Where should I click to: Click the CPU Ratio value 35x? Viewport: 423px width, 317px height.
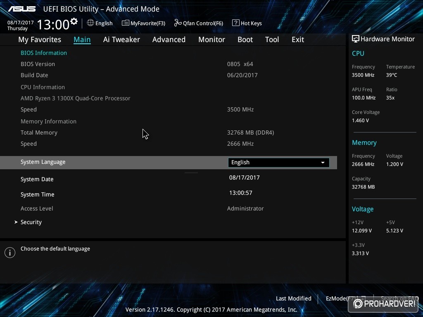390,97
